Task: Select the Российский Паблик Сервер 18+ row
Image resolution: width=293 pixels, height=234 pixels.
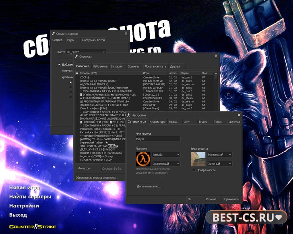Action: (101, 129)
